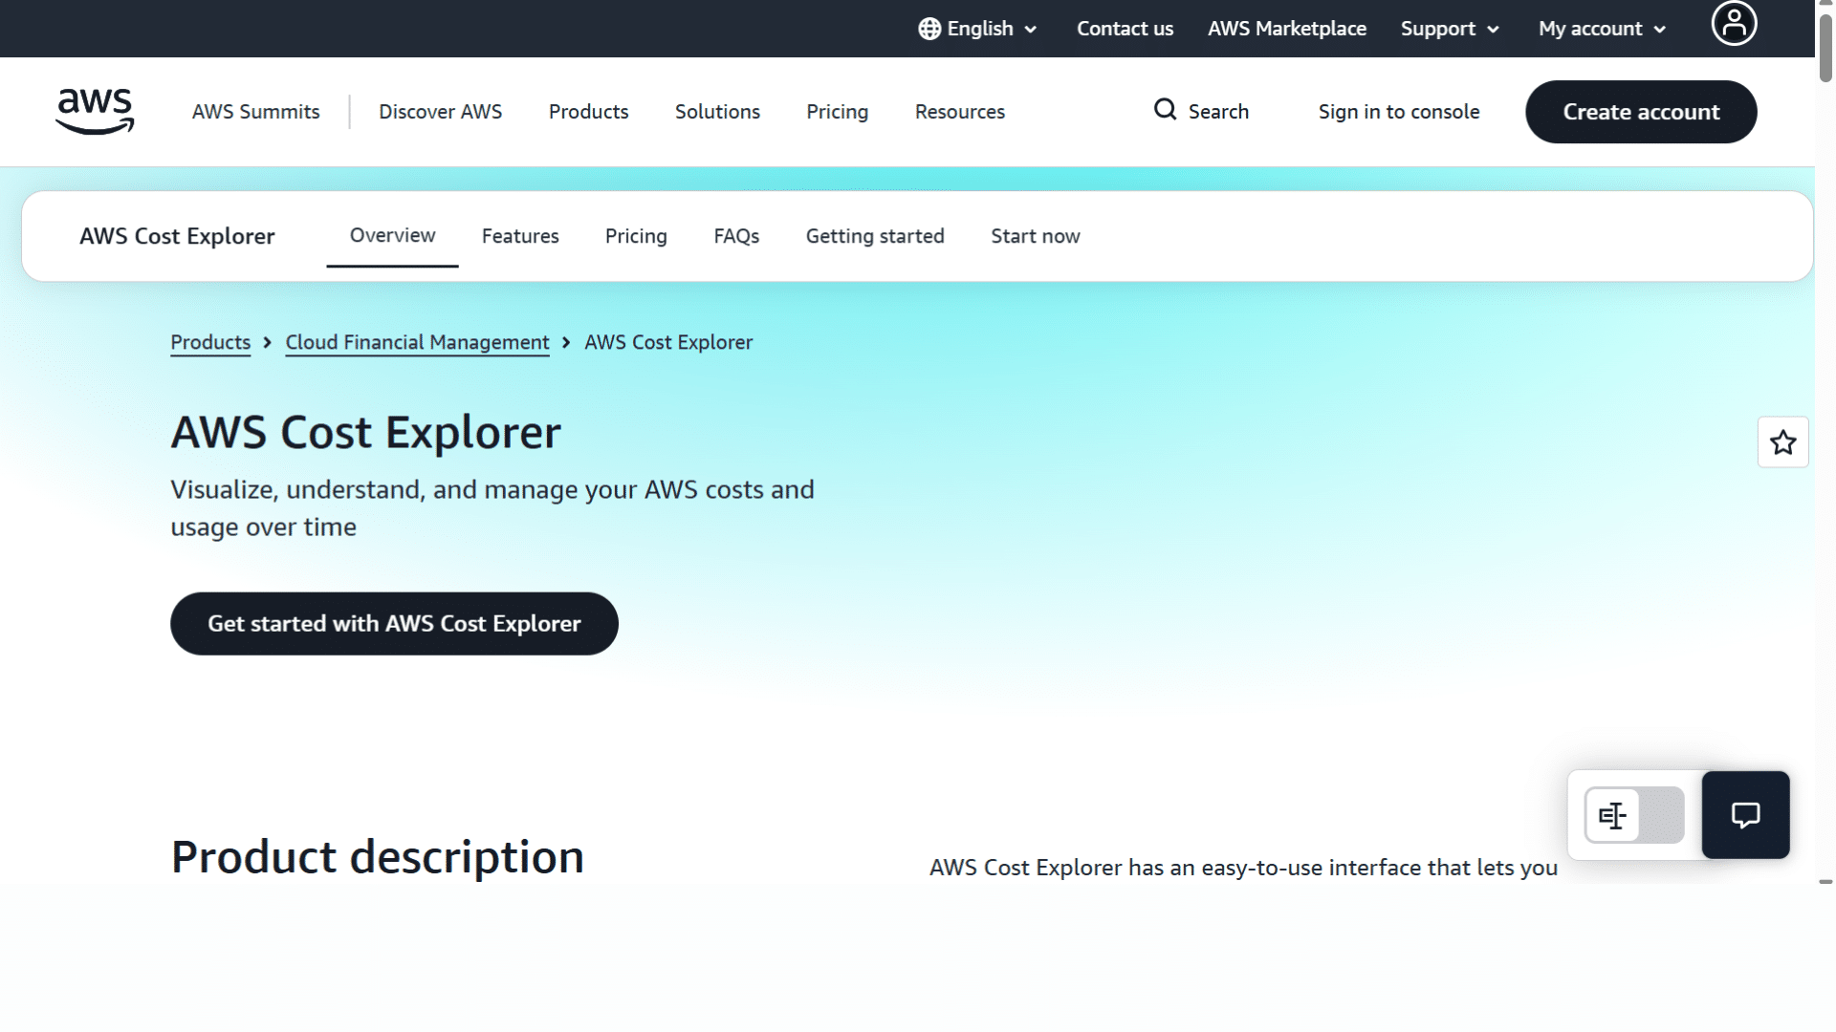Open the Resources menu
Screen dimensions: 1836x1032
click(x=959, y=112)
